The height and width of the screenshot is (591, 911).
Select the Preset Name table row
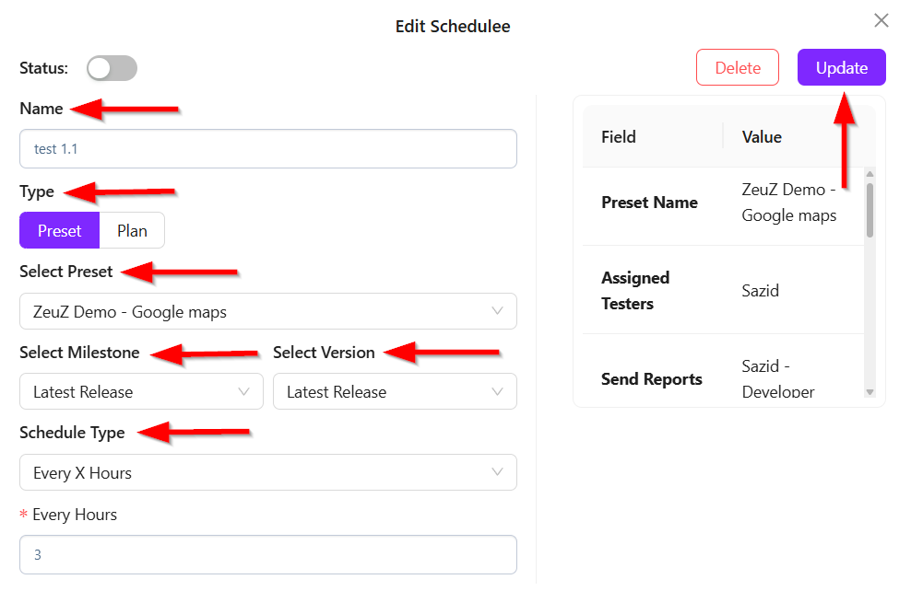(x=723, y=203)
